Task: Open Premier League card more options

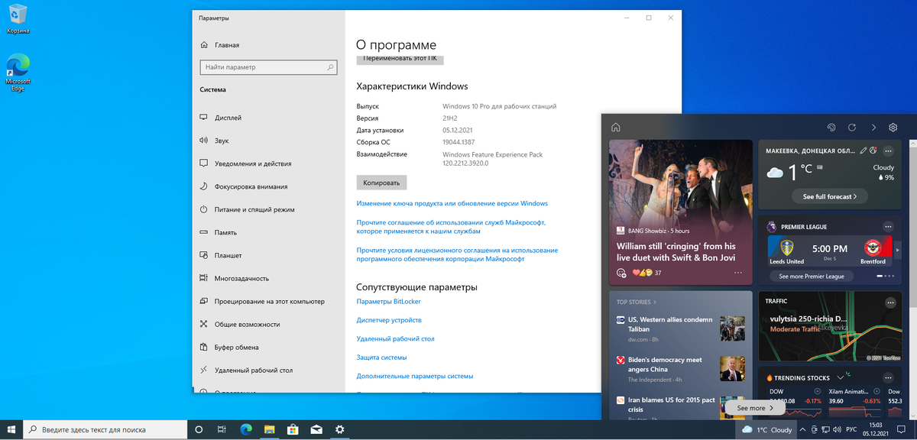Action: click(x=888, y=227)
